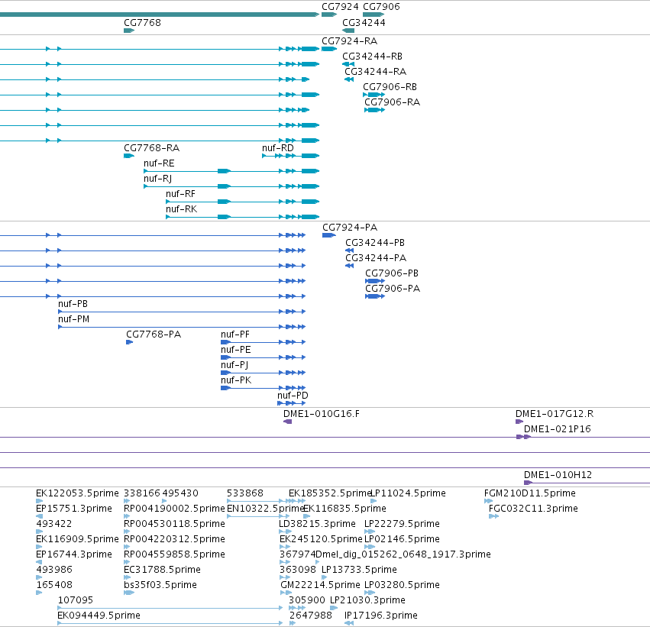
Task: Select the GM22214.5prime EST label
Action: (x=320, y=585)
